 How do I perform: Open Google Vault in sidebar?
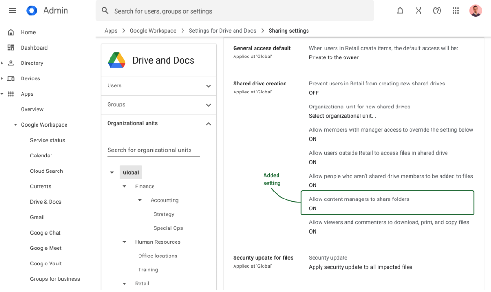pos(46,264)
